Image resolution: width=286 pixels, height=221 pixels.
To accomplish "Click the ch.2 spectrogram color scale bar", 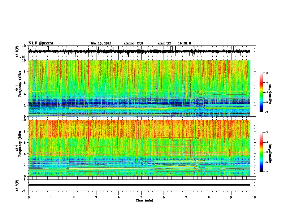I will 261,152.
